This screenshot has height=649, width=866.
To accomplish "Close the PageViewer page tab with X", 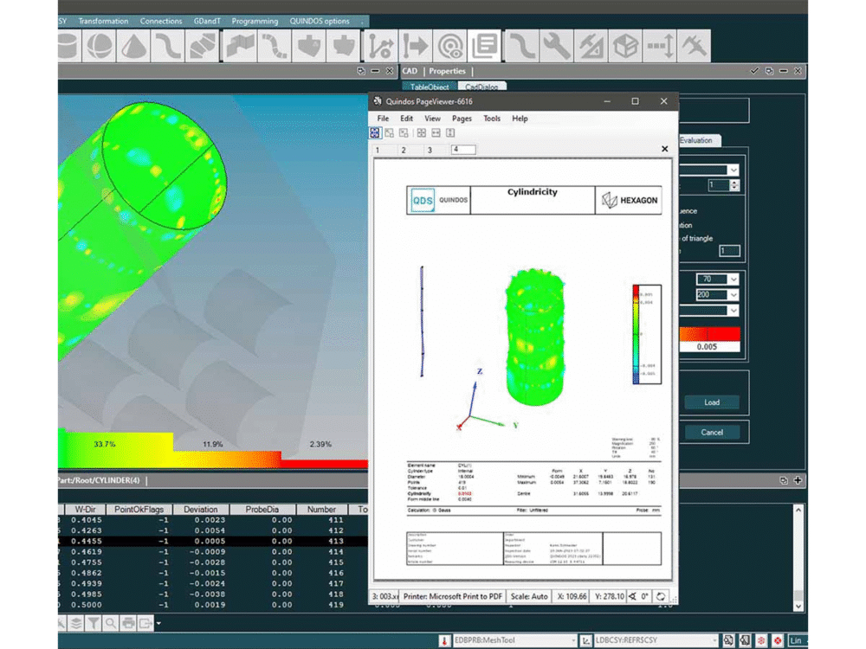I will 664,149.
